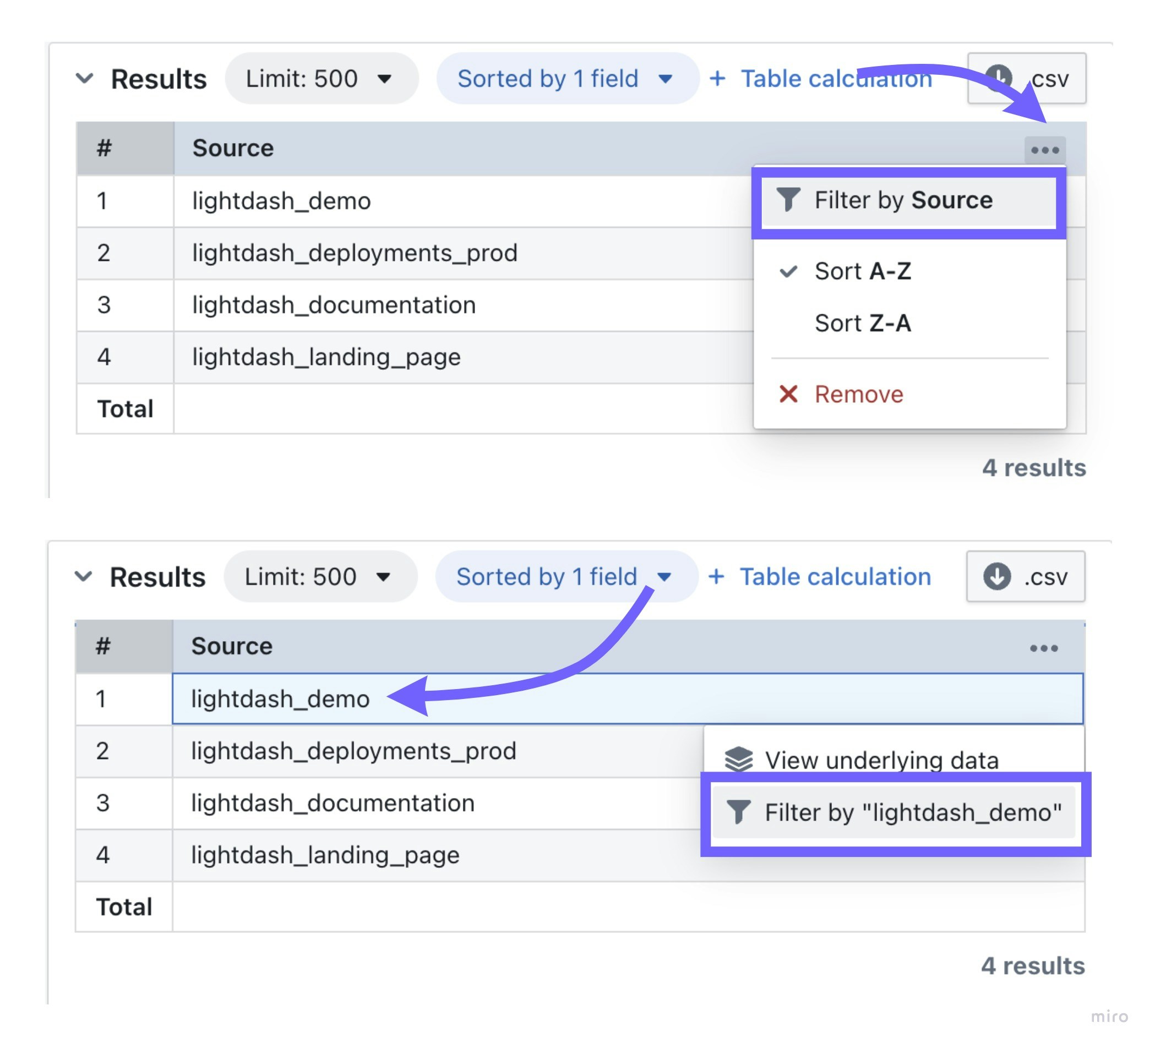
Task: Click funnel icon in lightdash_demo filter option
Action: [x=738, y=812]
